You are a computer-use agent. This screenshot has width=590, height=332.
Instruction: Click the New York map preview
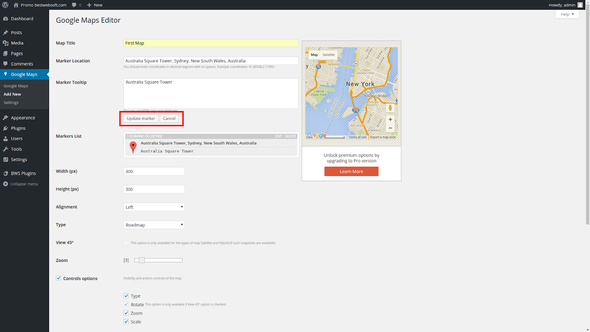coord(351,93)
